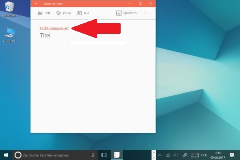240x160 pixels.
Task: Insert an image with the Bild button
Action: point(83,13)
